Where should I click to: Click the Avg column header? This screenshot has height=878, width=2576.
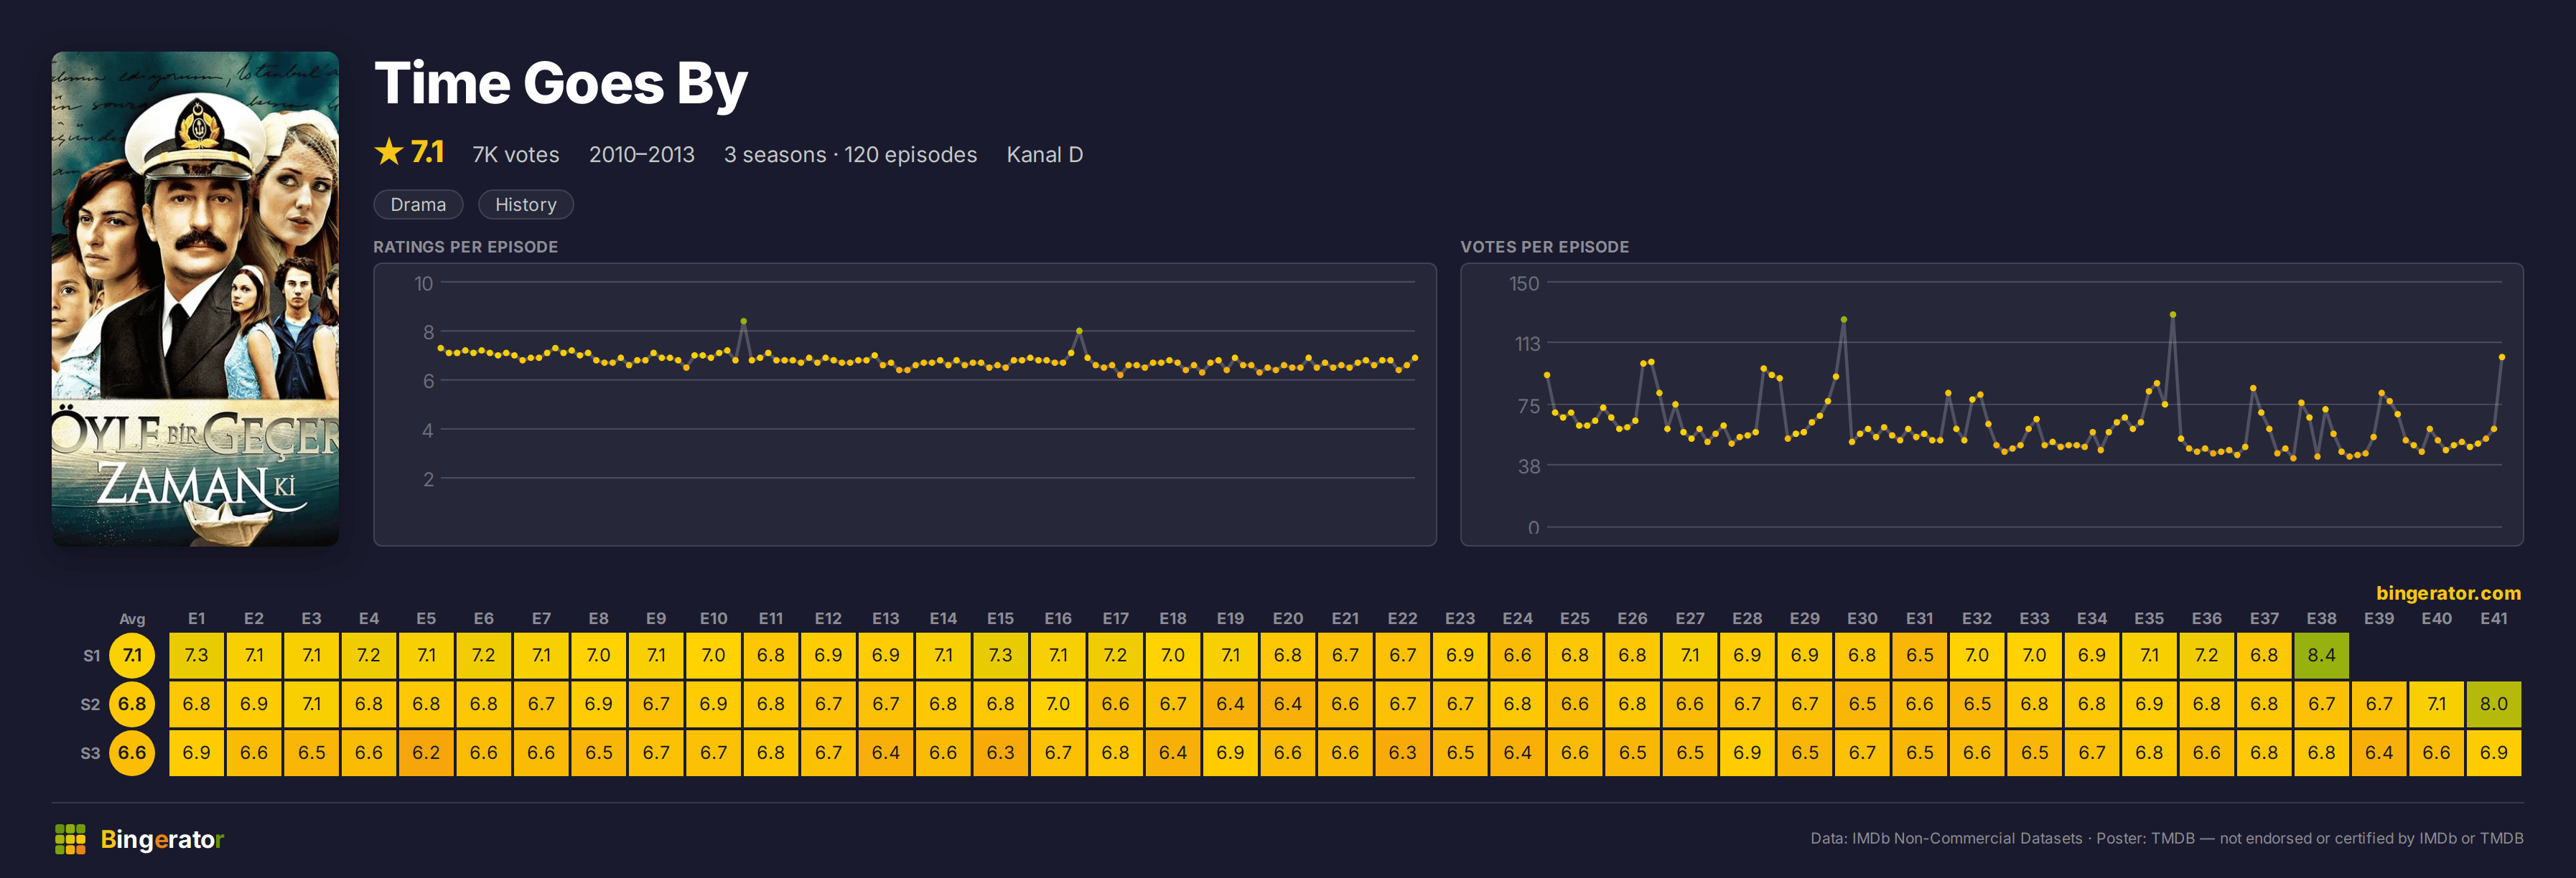tap(132, 619)
